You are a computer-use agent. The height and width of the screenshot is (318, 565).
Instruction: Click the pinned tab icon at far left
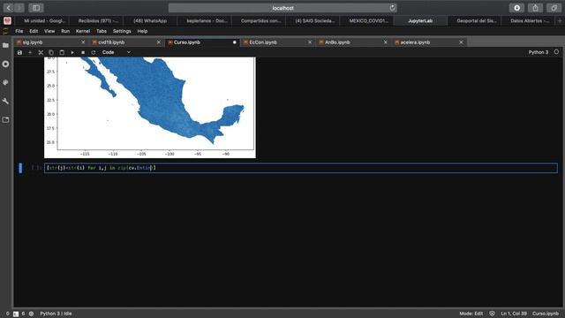click(x=7, y=21)
